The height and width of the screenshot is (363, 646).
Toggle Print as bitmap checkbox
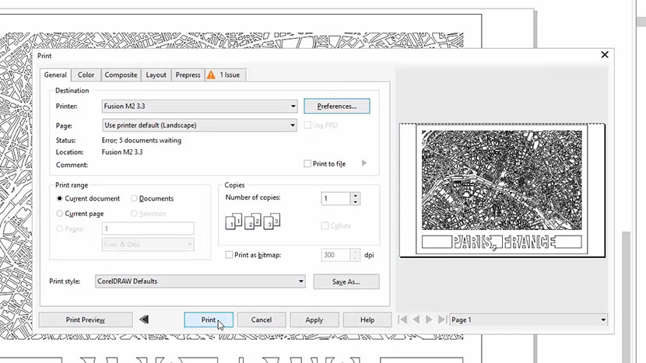click(x=229, y=255)
